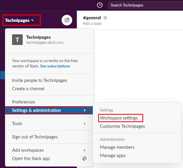Expand the Tools submenu
The image size is (183, 168).
point(47,124)
